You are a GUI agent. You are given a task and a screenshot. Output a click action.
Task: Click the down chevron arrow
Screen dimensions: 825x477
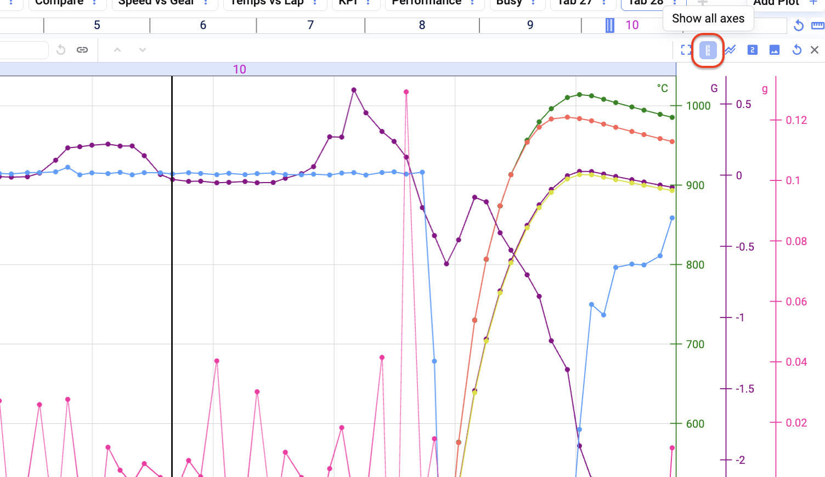[x=143, y=50]
